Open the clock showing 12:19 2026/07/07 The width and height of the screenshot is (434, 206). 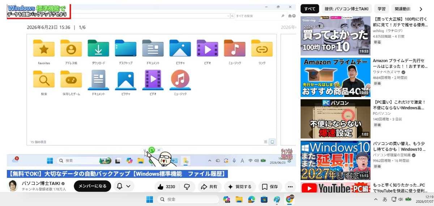click(425, 199)
